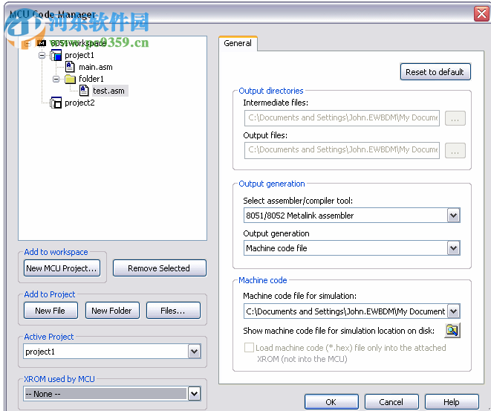Select main.asm in the tree
Screen dimensions: 491x411
point(96,67)
